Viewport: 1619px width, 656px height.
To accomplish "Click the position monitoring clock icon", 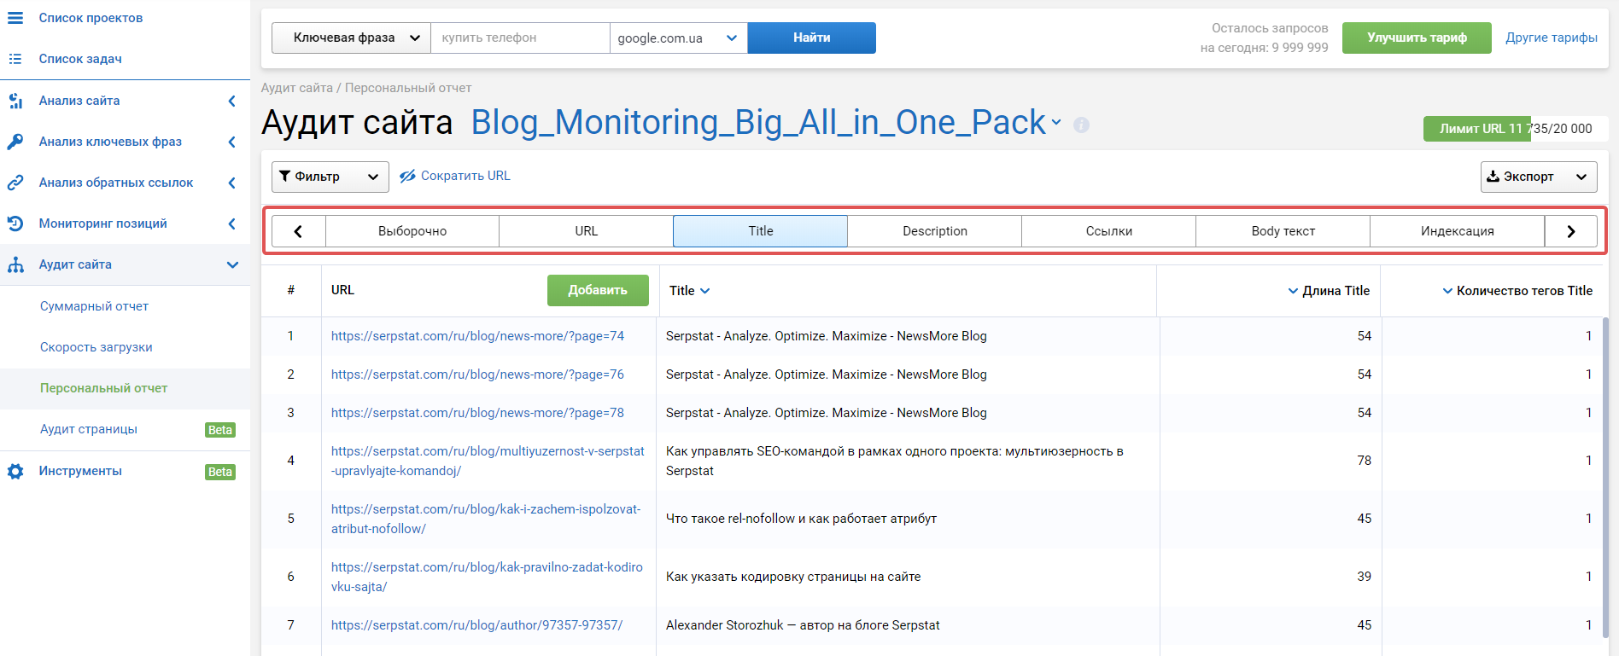I will click(15, 224).
